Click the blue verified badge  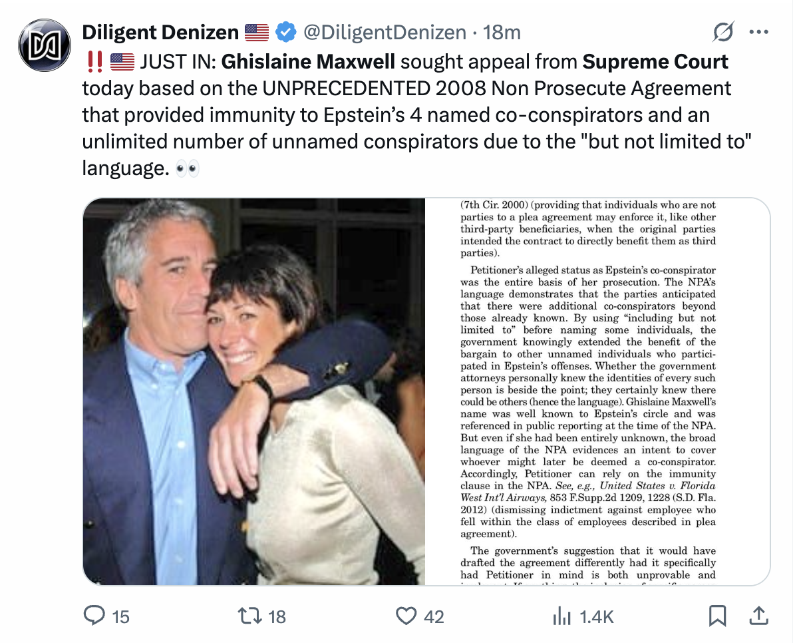[x=286, y=32]
